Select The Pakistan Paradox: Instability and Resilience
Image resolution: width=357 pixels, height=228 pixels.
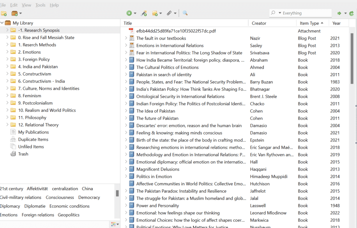pyautogui.click(x=181, y=191)
